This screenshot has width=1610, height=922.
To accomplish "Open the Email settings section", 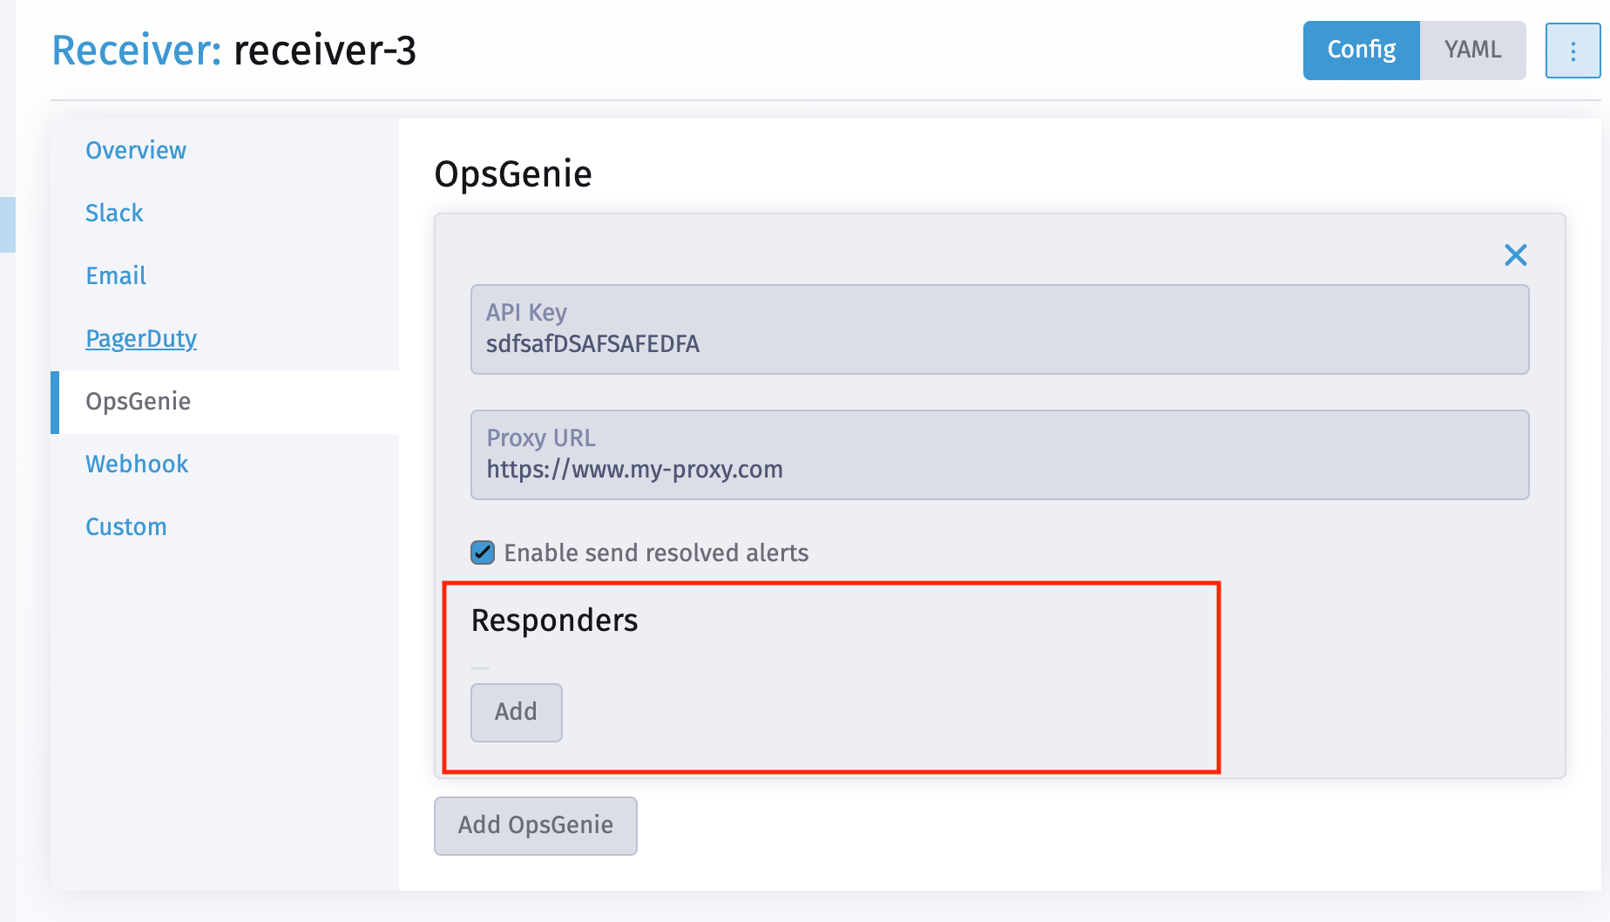I will click(116, 275).
